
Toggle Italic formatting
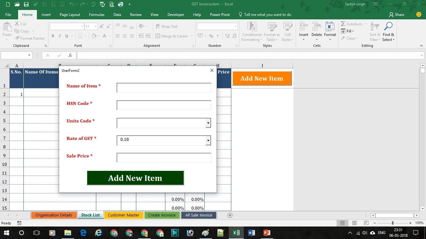pos(60,36)
